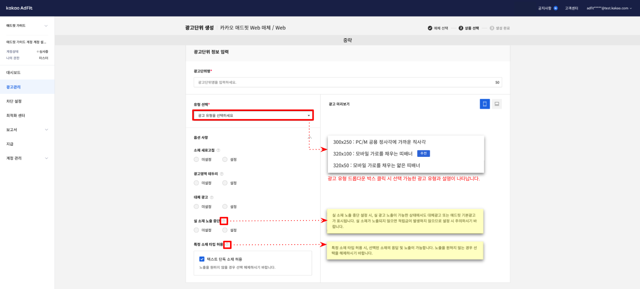Click help icon for 실 소재 노출 중단

pos(224,221)
